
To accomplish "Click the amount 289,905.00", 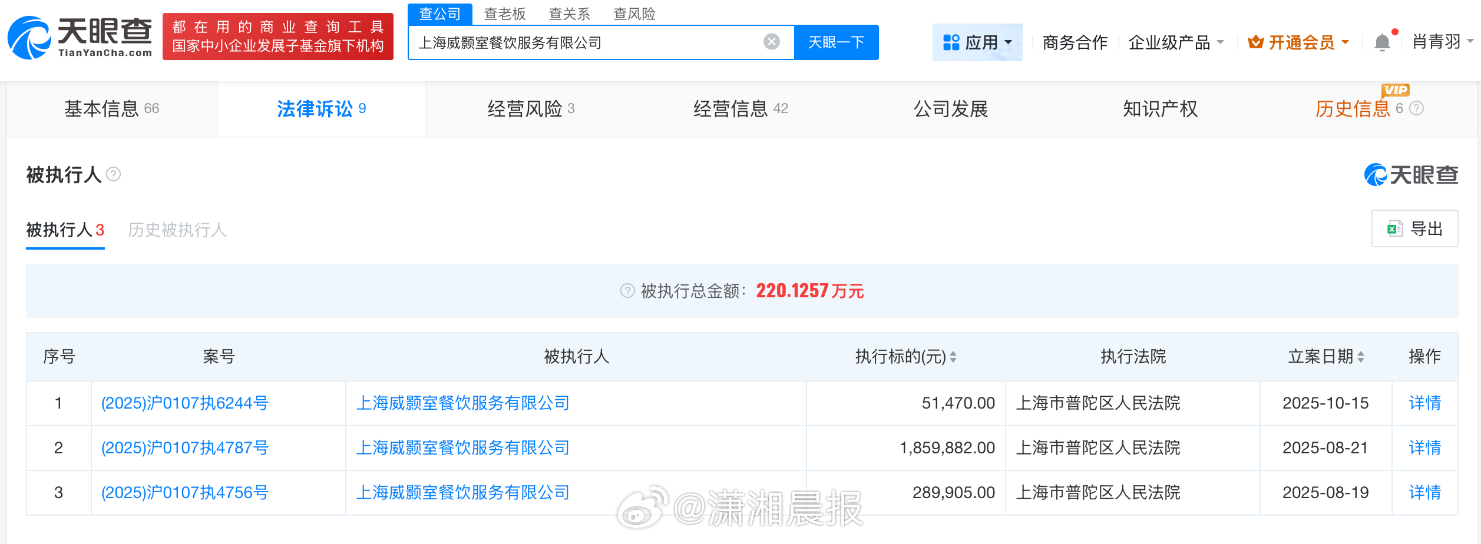I will 954,493.
